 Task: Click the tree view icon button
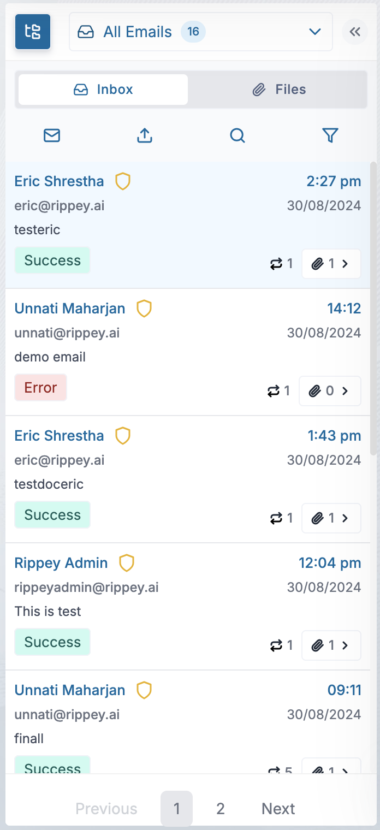(33, 32)
